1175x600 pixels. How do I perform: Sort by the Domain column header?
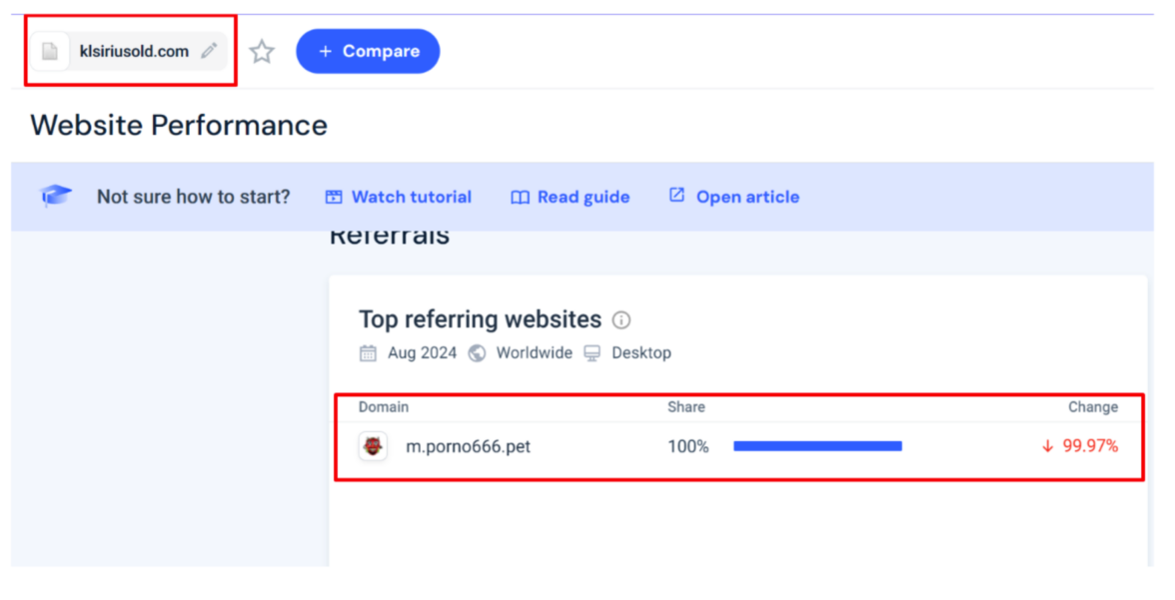coord(384,407)
